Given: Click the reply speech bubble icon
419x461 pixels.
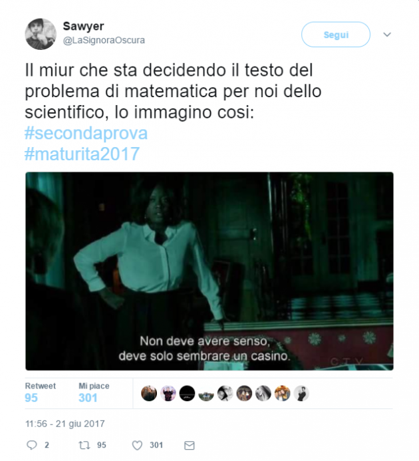Looking at the screenshot, I should click(x=32, y=445).
